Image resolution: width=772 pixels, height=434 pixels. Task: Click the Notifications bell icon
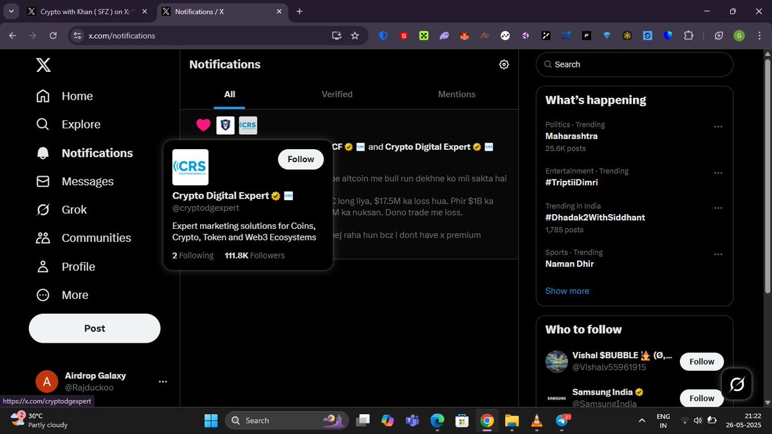pos(43,153)
